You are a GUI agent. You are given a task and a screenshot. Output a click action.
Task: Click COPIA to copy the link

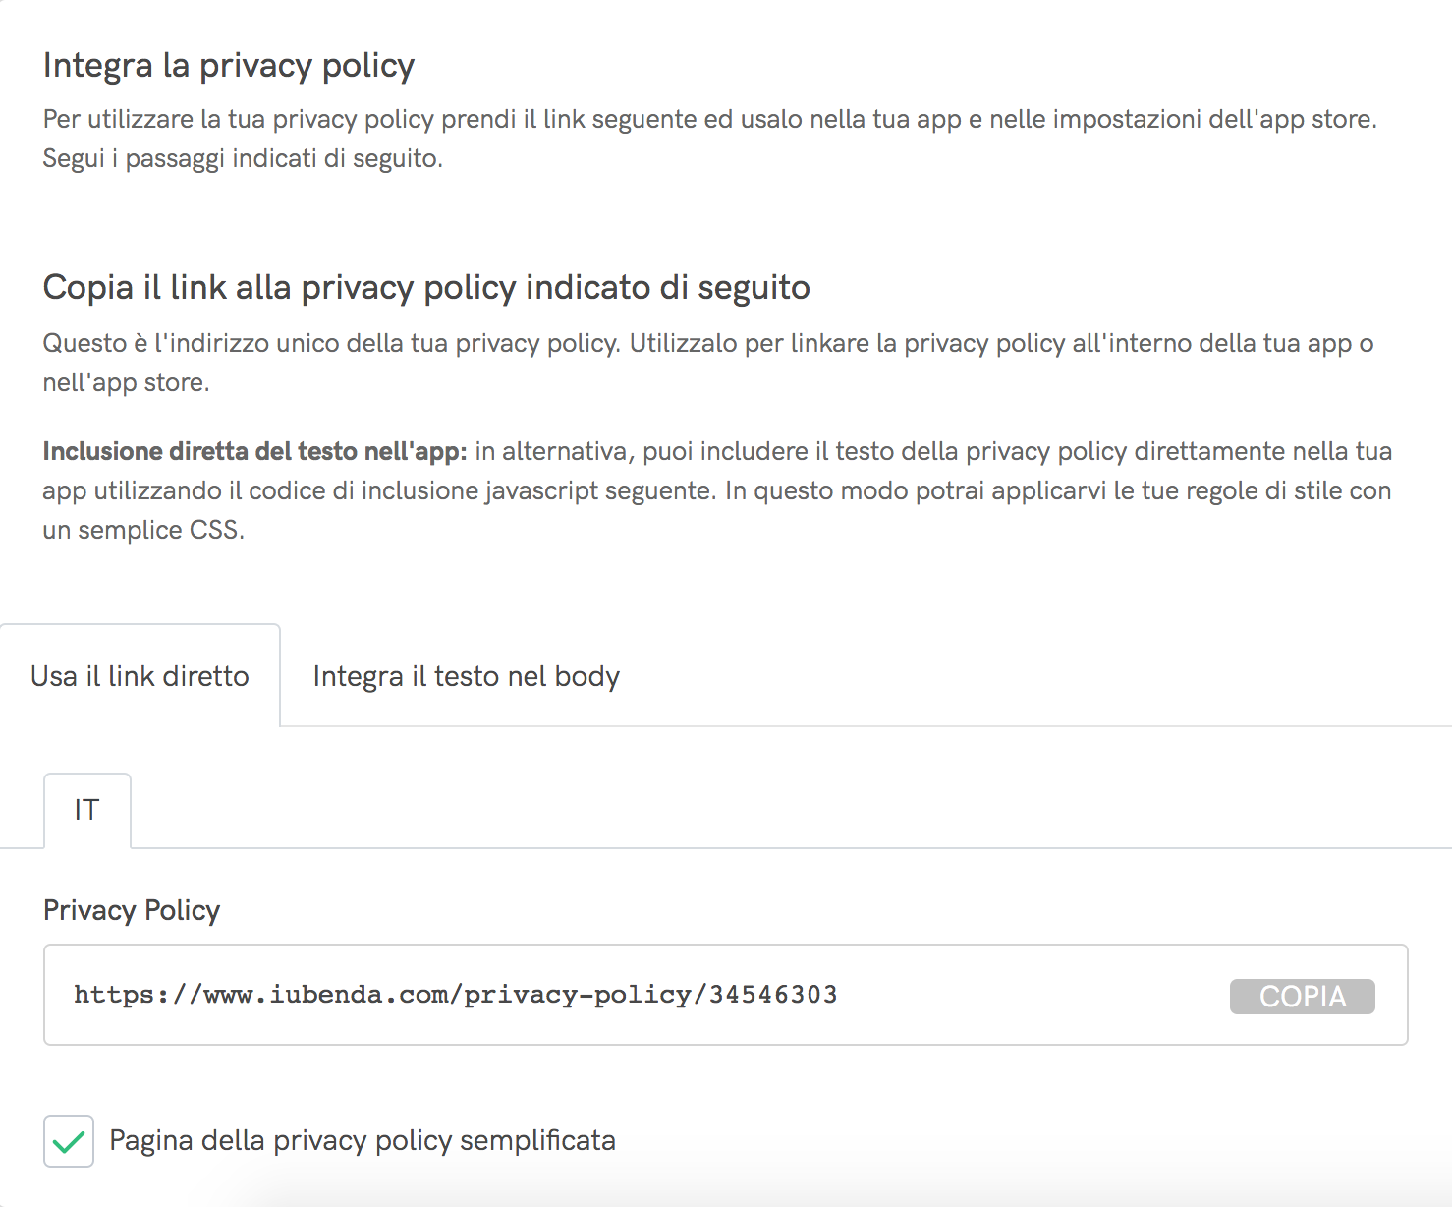(1301, 996)
